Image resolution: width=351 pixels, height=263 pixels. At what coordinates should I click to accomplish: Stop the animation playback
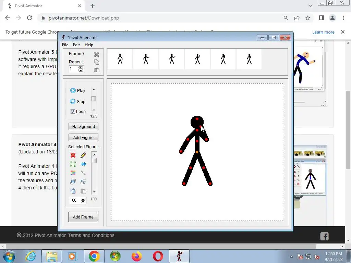click(77, 101)
